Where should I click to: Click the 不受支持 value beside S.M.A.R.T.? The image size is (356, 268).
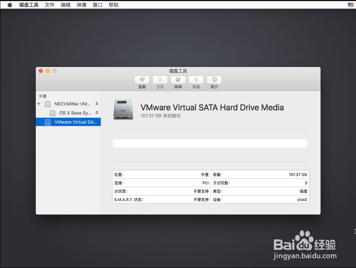pyautogui.click(x=201, y=200)
